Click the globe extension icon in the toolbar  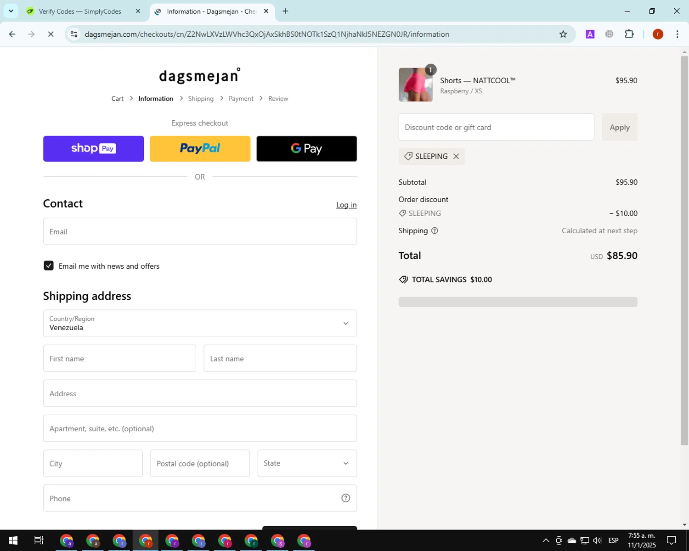(x=610, y=34)
